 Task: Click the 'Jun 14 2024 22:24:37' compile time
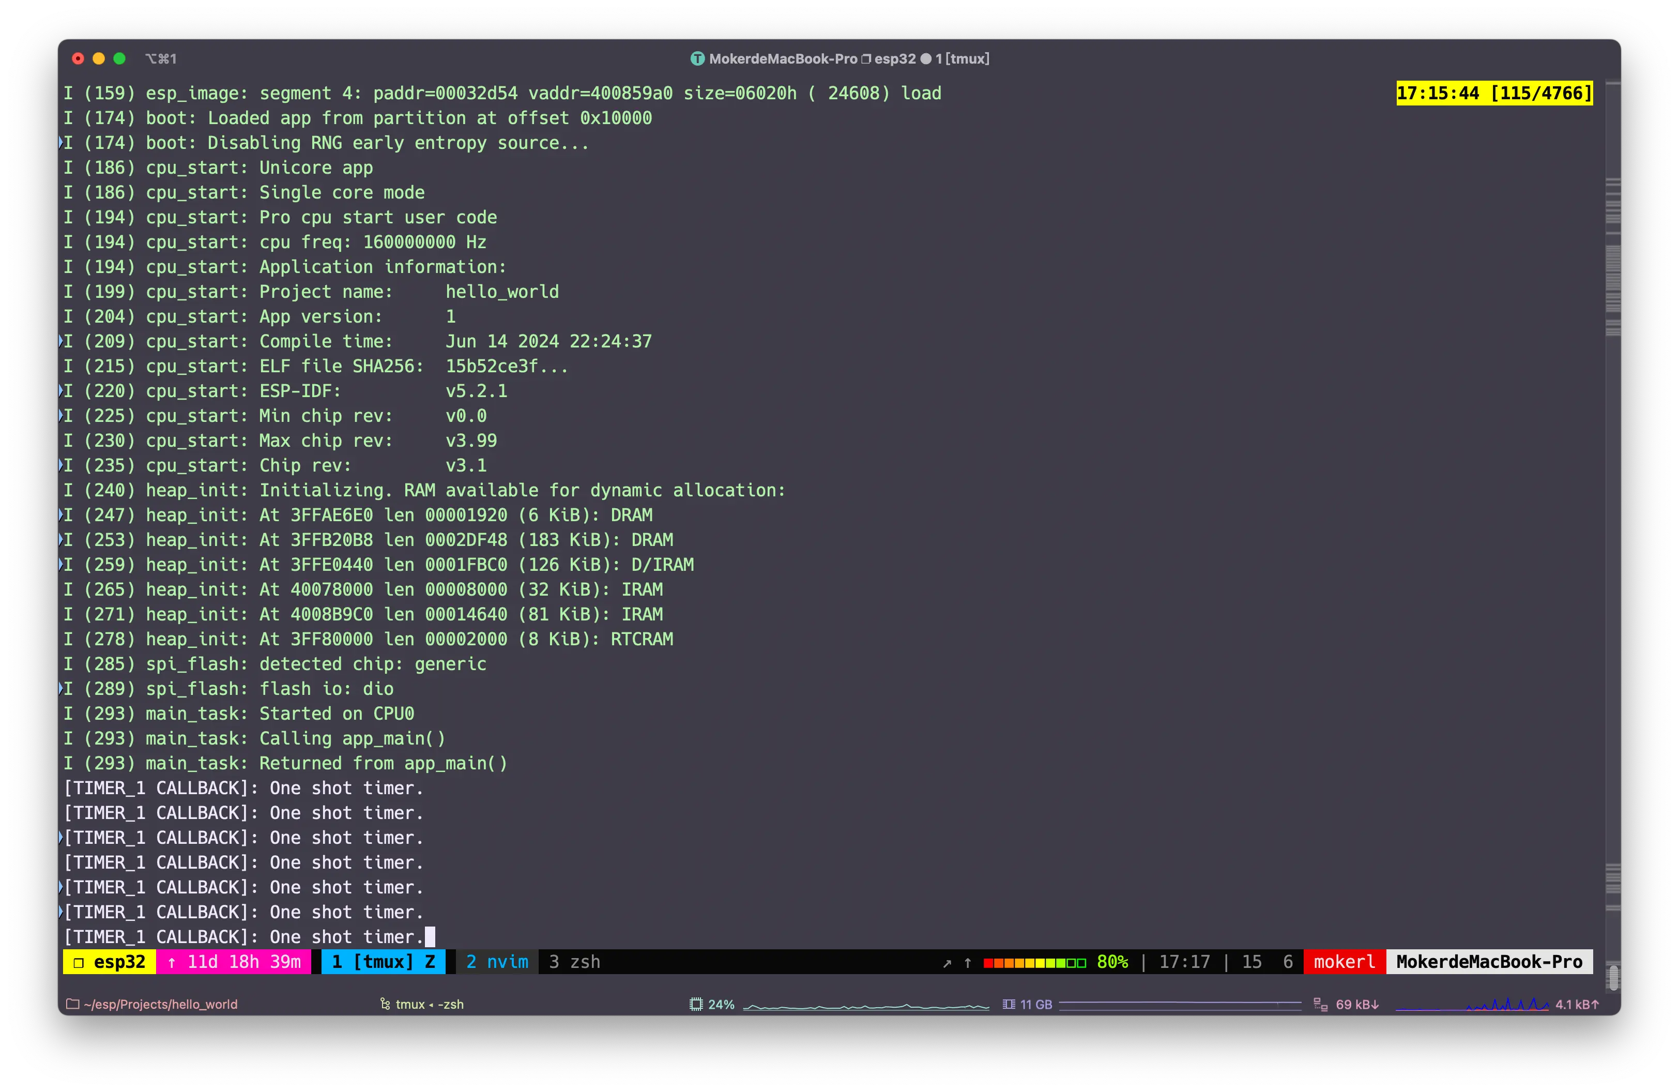point(548,341)
